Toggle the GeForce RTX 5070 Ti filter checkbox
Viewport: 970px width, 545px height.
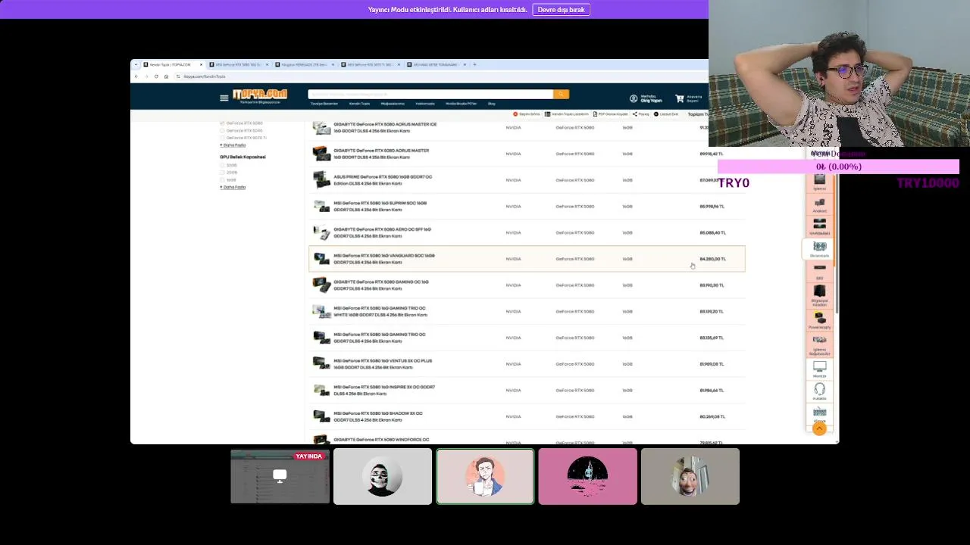click(222, 138)
